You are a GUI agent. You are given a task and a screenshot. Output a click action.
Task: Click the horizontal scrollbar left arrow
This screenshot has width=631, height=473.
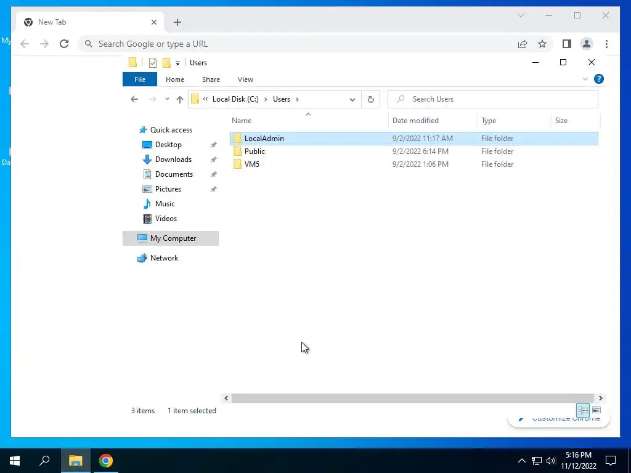(x=226, y=398)
